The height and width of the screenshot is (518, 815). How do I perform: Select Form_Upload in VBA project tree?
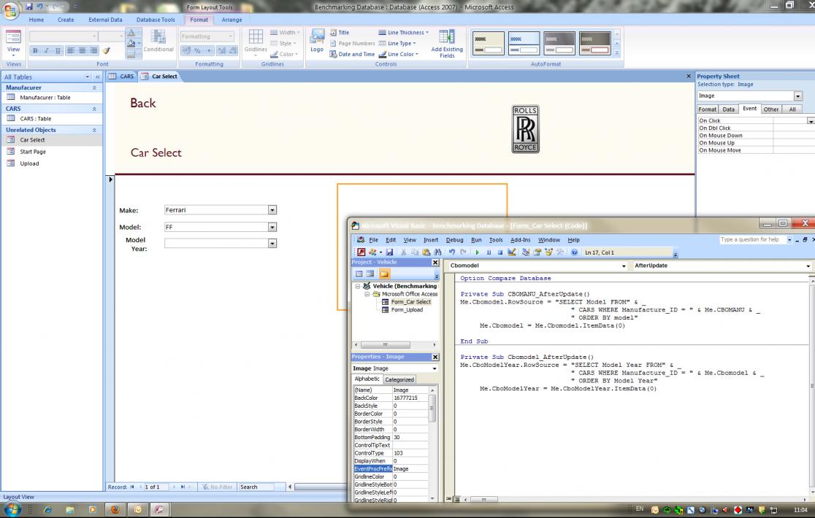[x=407, y=310]
